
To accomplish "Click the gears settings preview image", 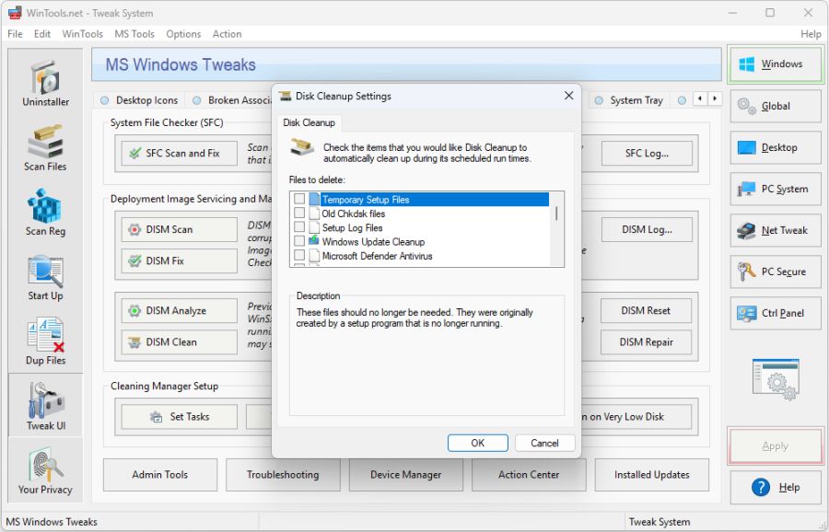I will point(775,377).
